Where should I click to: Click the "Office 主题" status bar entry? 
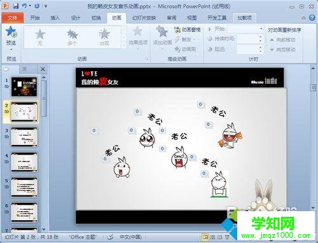[x=83, y=237]
